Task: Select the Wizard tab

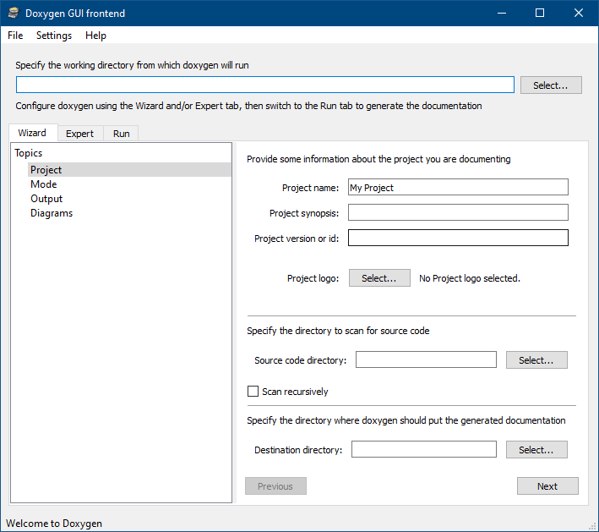Action: coord(32,133)
